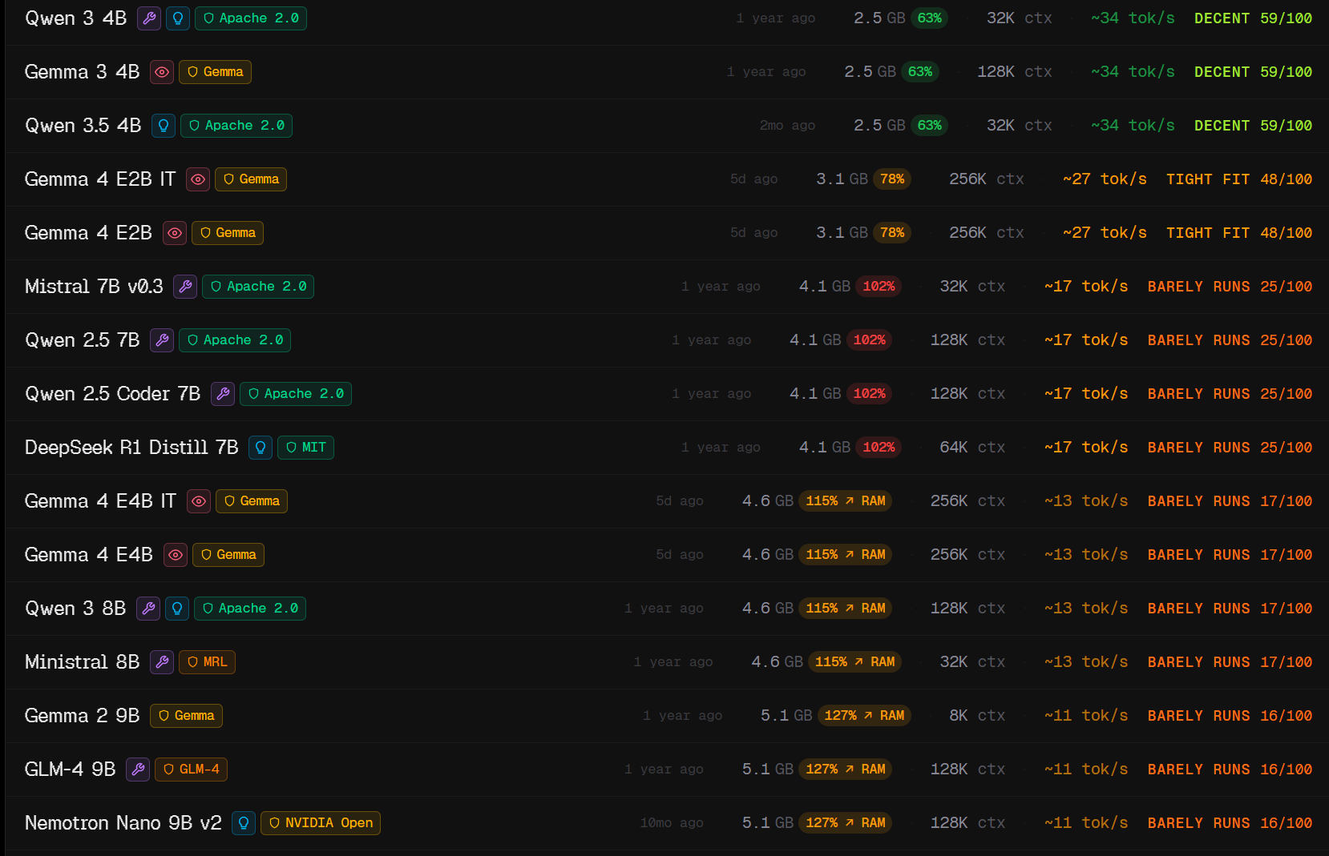Select the model name "Qwen 3 4B"

point(76,18)
